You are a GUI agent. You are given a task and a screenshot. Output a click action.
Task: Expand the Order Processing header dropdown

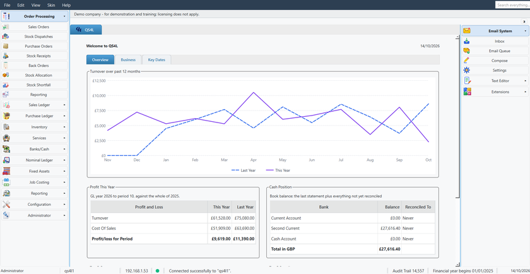[64, 16]
